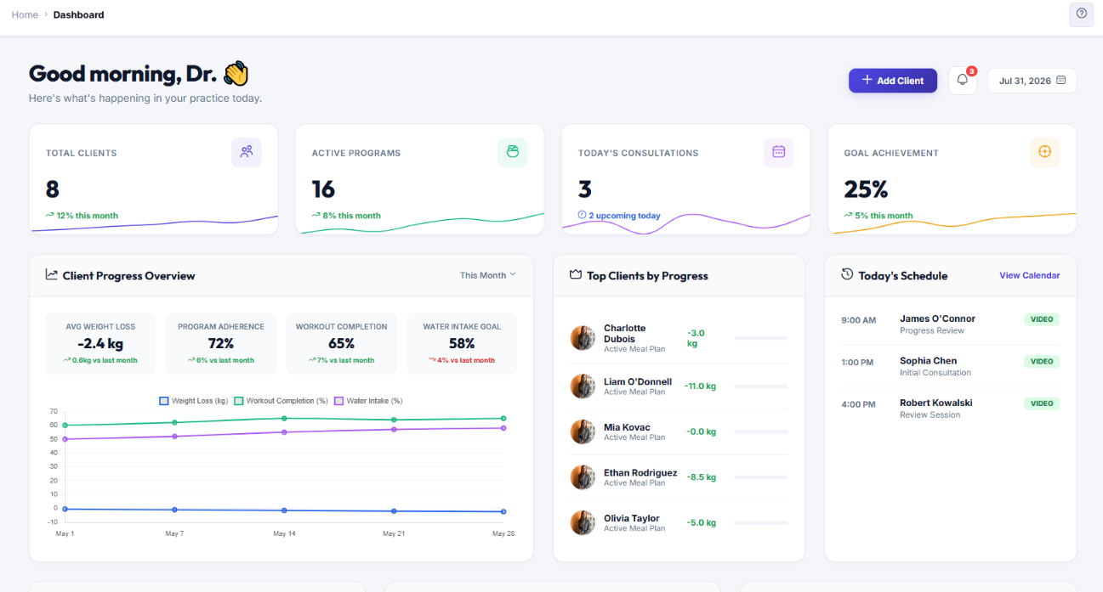The image size is (1103, 592).
Task: Click the Mia Kovac client name
Action: (627, 427)
